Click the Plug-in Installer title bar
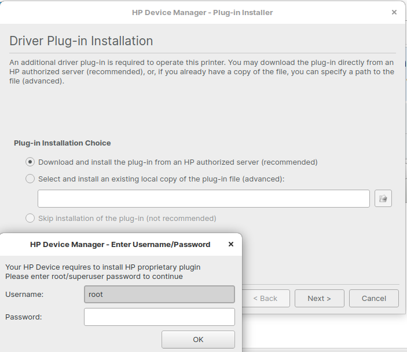 (202, 12)
